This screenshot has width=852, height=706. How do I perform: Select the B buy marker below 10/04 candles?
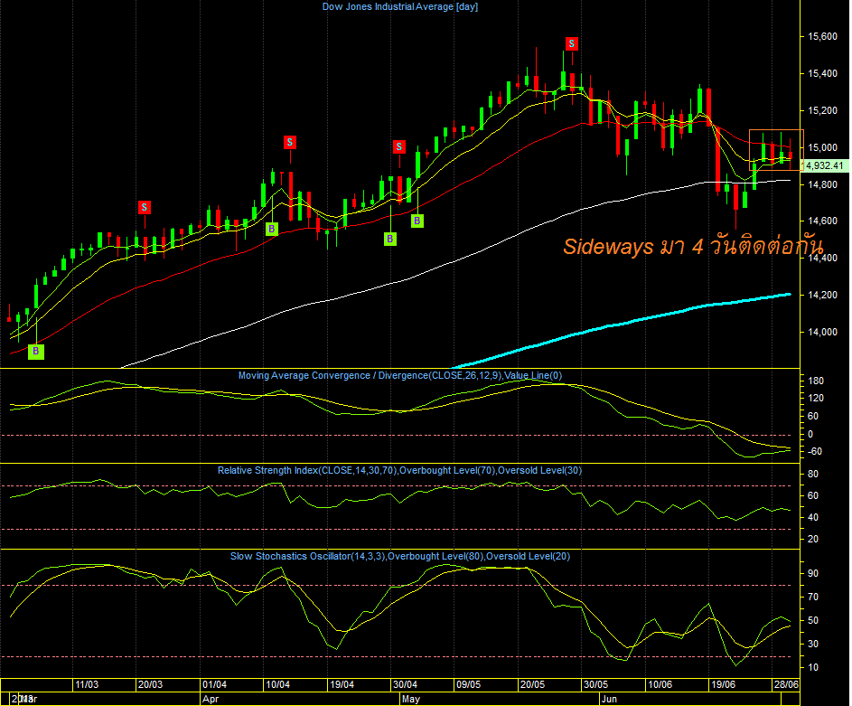pyautogui.click(x=272, y=230)
